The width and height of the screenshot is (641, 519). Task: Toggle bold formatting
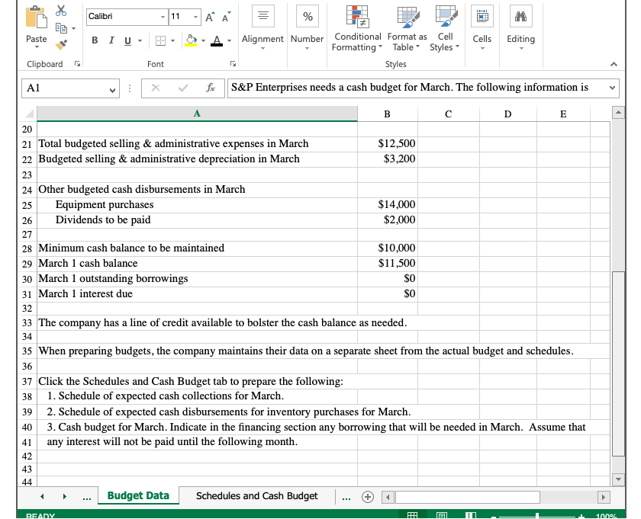(94, 39)
